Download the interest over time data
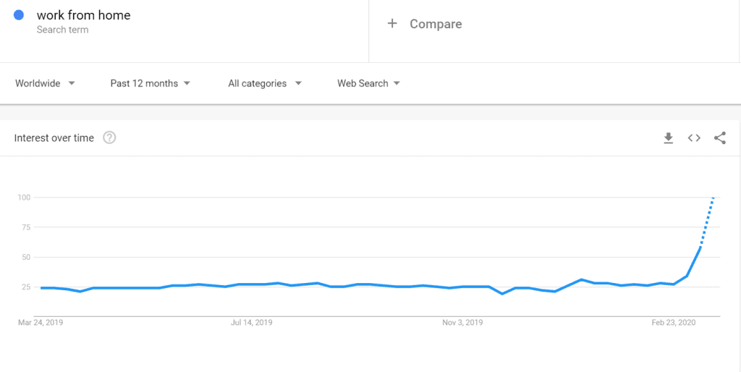Viewport: 741px width, 372px height. (x=668, y=138)
